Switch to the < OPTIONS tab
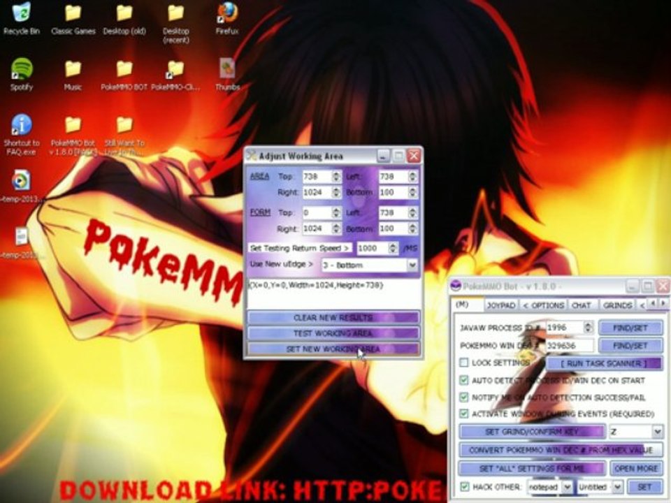Screen dimensions: 671x503 click(x=544, y=305)
